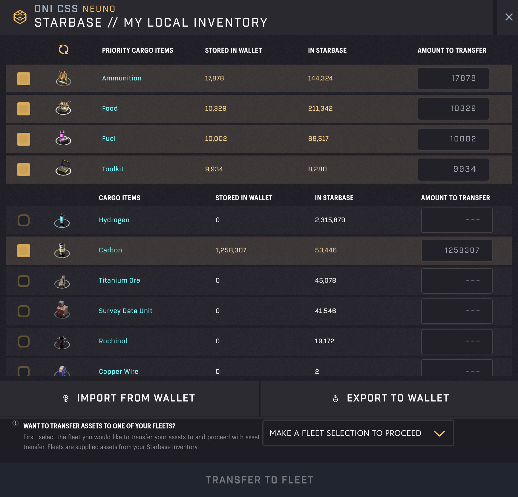Click the fleet dropdown chevron arrow
The image size is (518, 497).
pos(439,433)
